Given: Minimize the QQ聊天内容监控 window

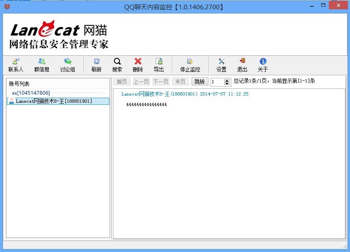Looking at the screenshot, I should point(312,6).
